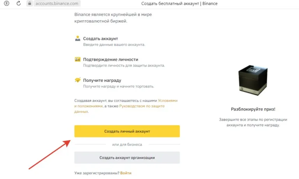
Task: Click the 'Уже зарегистрированы?' text
Action: [x=97, y=173]
